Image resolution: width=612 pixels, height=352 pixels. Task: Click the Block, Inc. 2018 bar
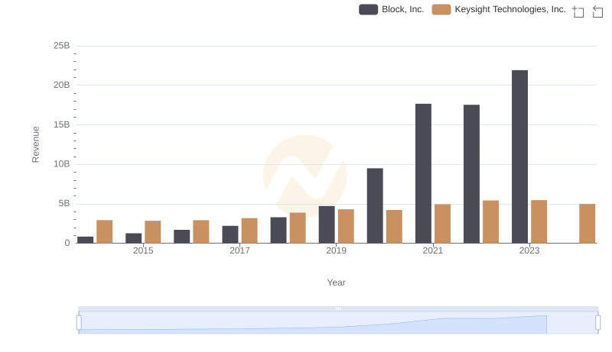278,230
